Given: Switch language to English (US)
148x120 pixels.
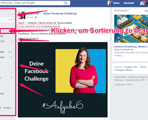Looking at the screenshot, I should click(x=131, y=67).
